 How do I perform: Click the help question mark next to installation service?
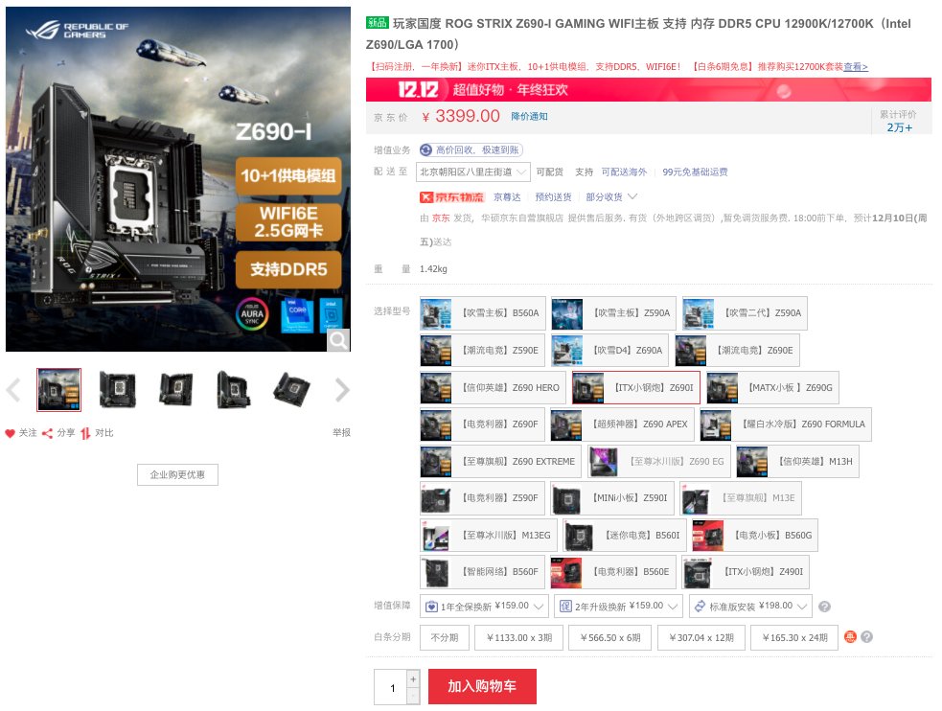pyautogui.click(x=824, y=607)
